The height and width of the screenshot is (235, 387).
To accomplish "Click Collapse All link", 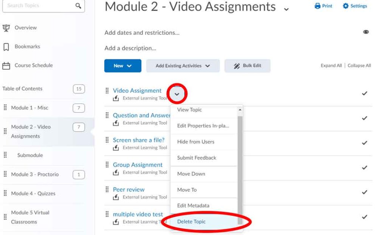I will click(359, 65).
